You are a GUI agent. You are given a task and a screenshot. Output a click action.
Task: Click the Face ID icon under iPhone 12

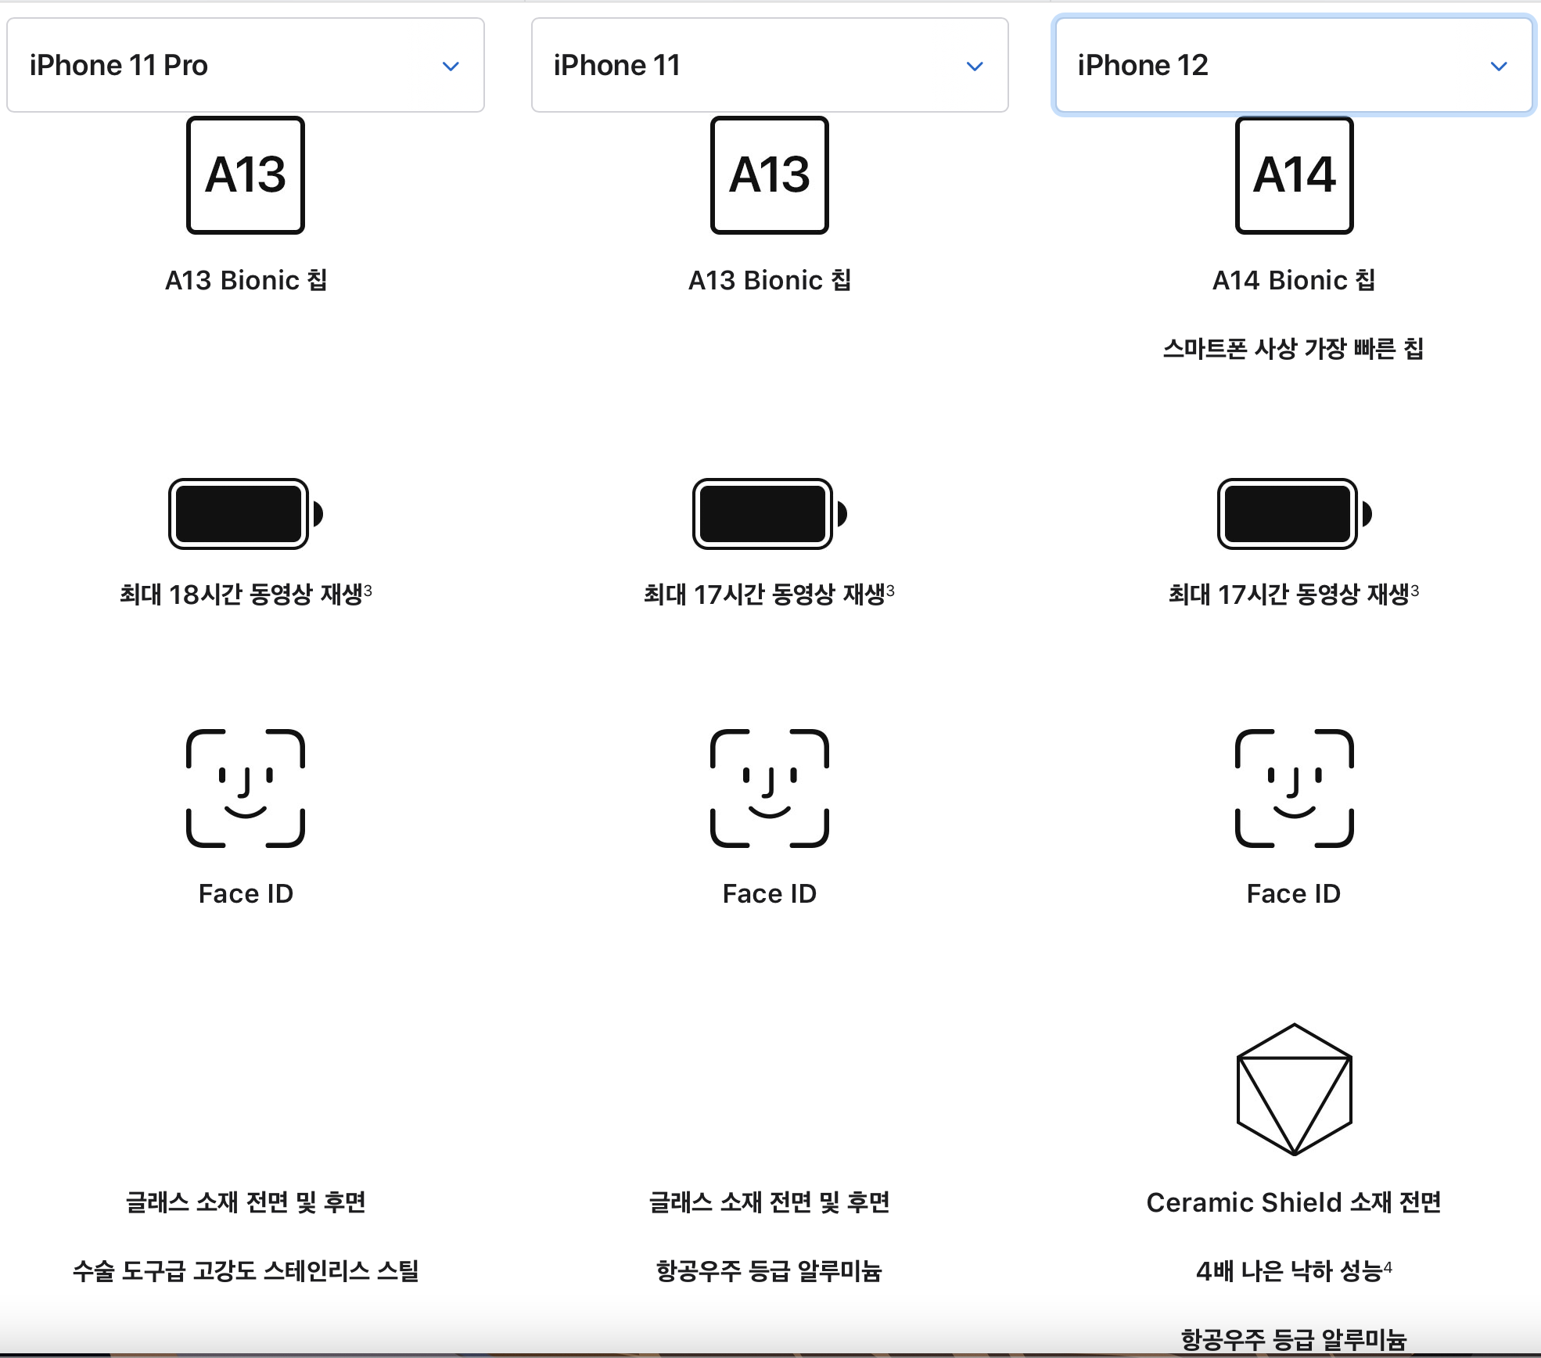click(1295, 789)
